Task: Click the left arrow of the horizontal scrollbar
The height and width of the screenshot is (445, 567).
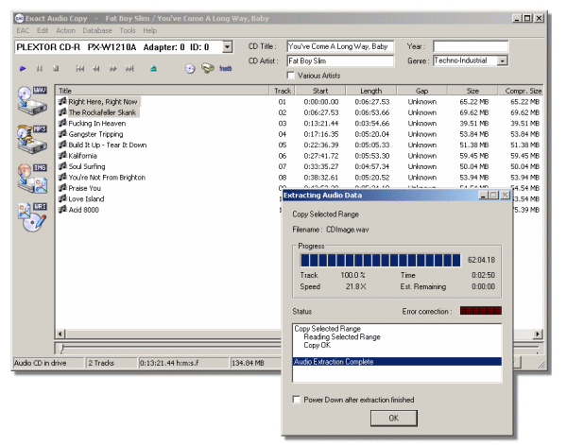Action: click(60, 334)
